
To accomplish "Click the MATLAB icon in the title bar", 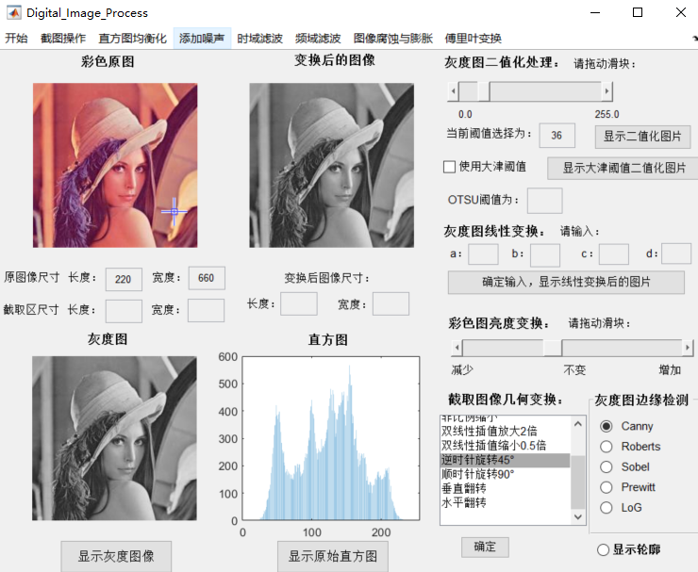I will (14, 12).
